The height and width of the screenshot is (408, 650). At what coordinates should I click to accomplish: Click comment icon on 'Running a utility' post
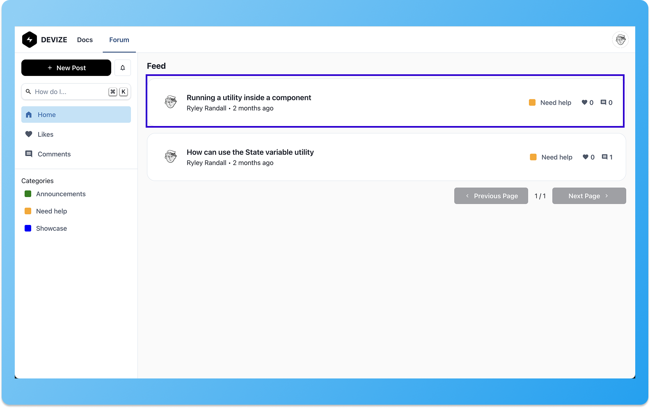[603, 103]
